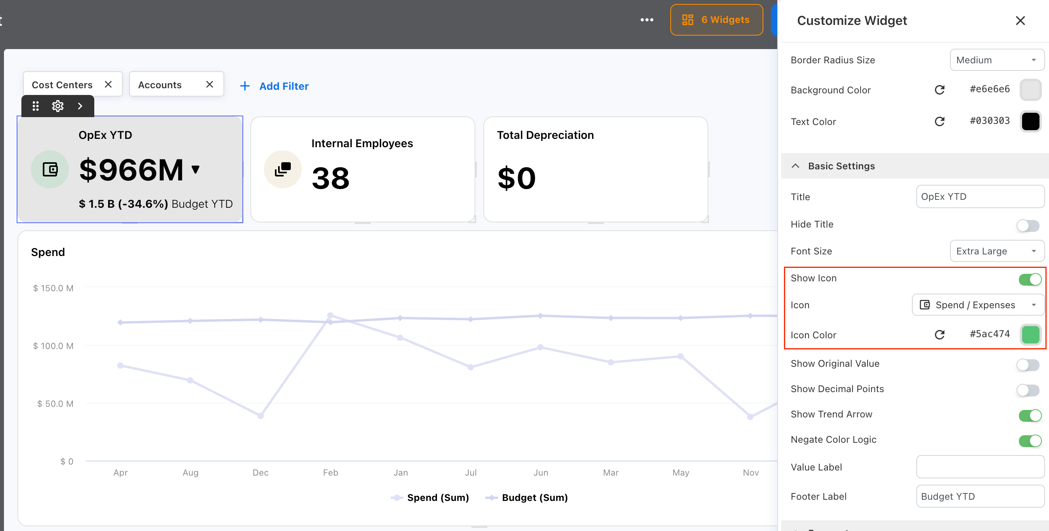
Task: Click the plus icon beside Add Filter
Action: click(x=245, y=86)
